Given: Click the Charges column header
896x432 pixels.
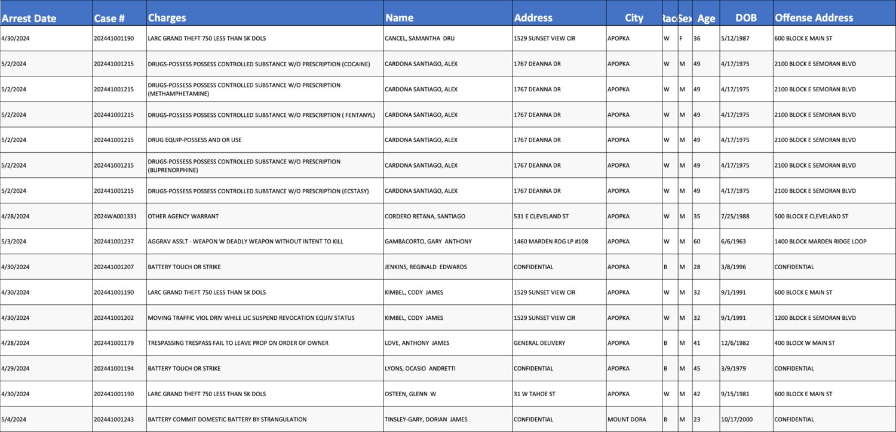Looking at the screenshot, I should (265, 13).
